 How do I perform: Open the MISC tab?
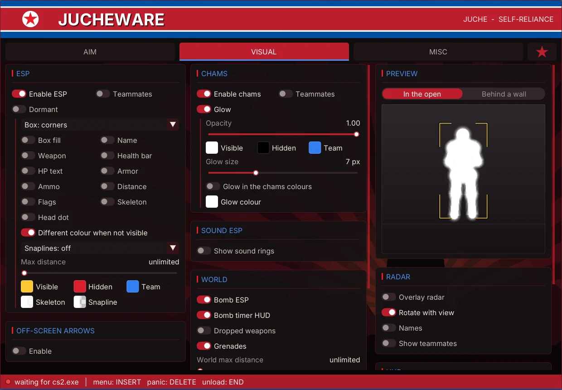(438, 52)
